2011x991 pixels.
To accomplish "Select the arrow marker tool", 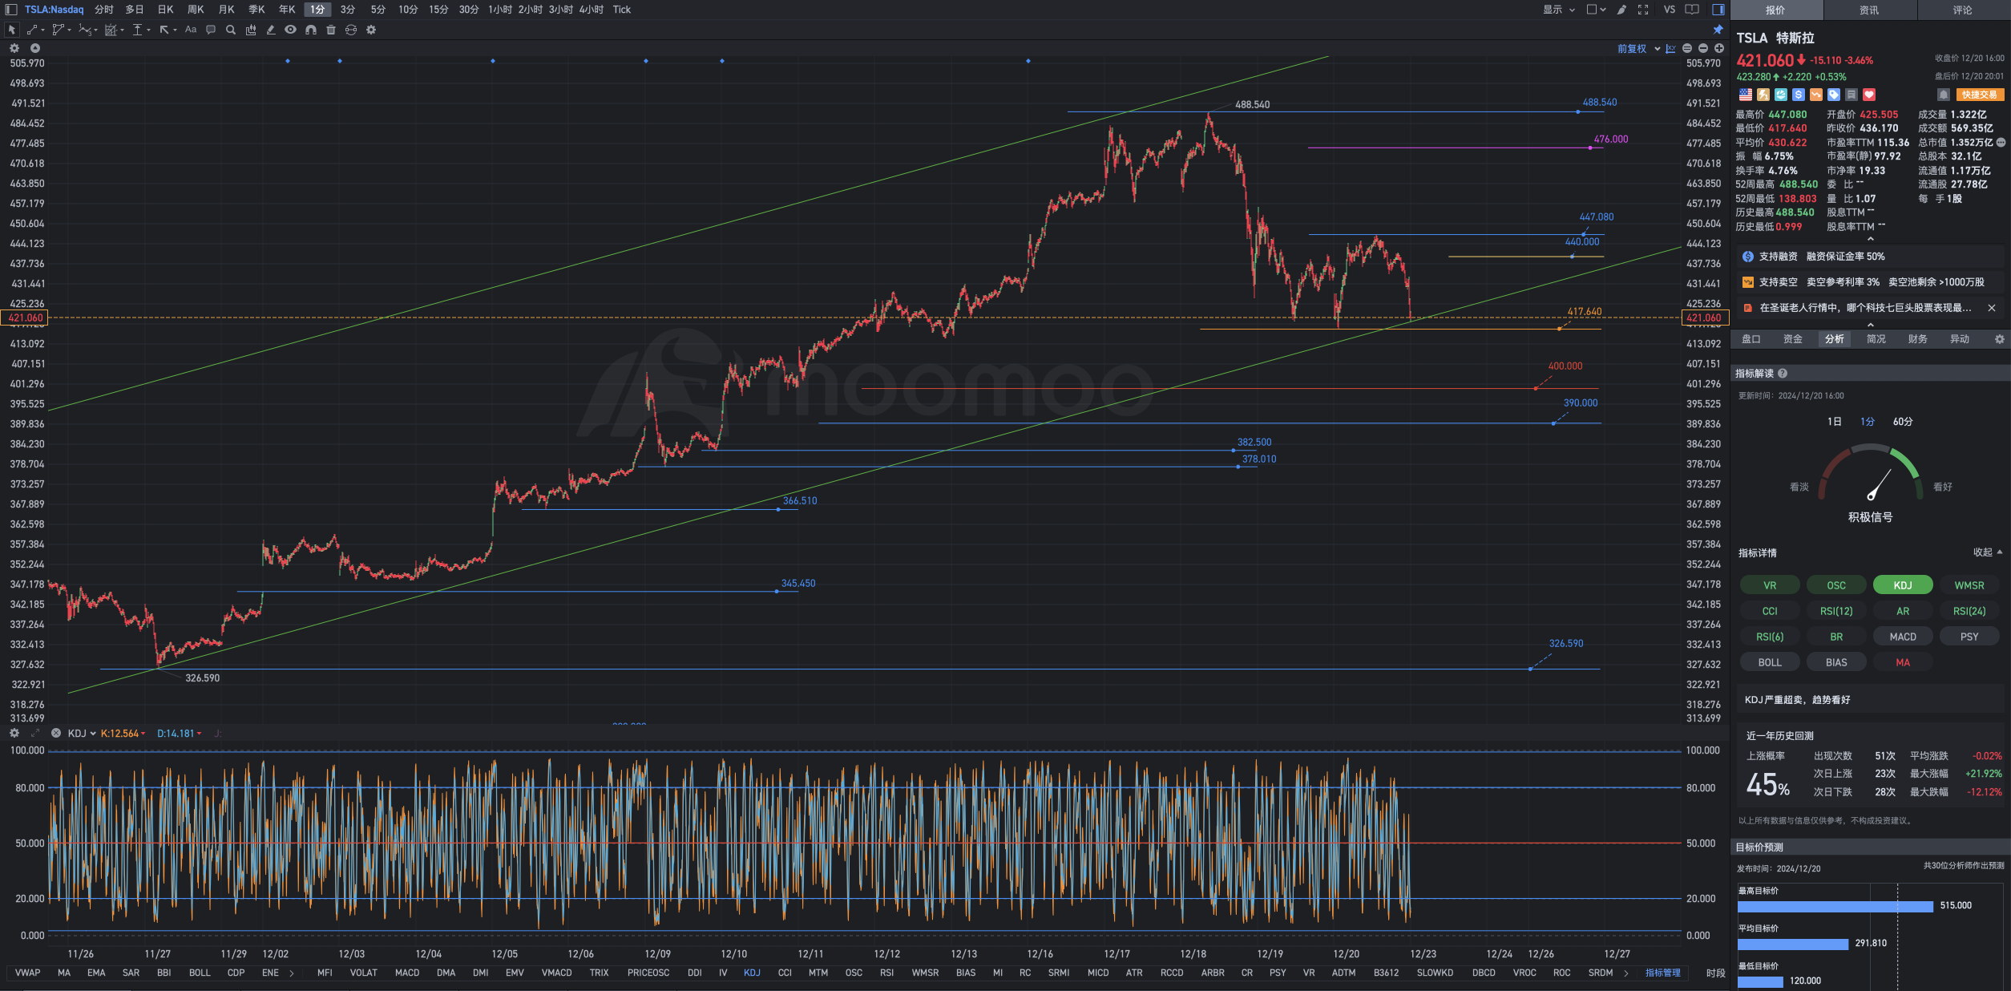I will point(166,30).
